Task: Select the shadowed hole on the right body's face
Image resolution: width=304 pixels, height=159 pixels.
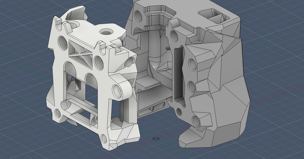Action: tap(174, 36)
